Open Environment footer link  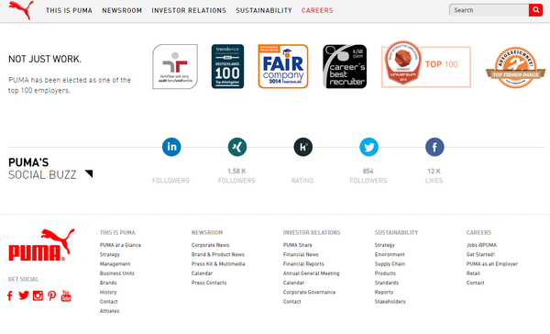tap(390, 254)
